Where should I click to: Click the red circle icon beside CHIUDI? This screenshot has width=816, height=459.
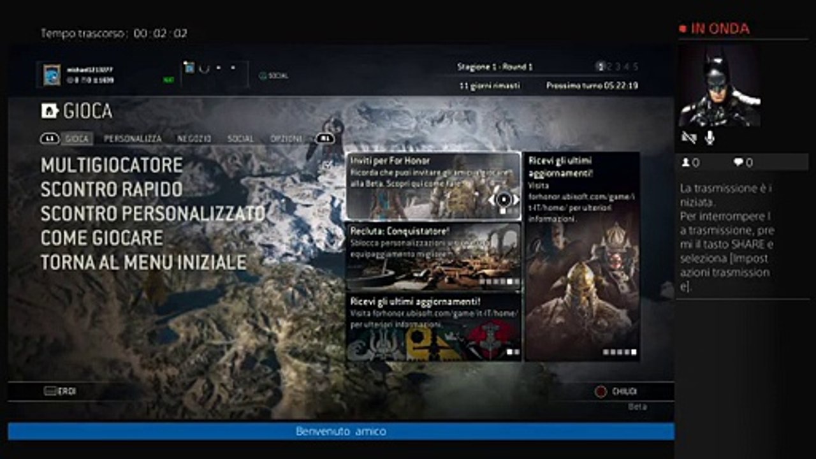click(601, 391)
